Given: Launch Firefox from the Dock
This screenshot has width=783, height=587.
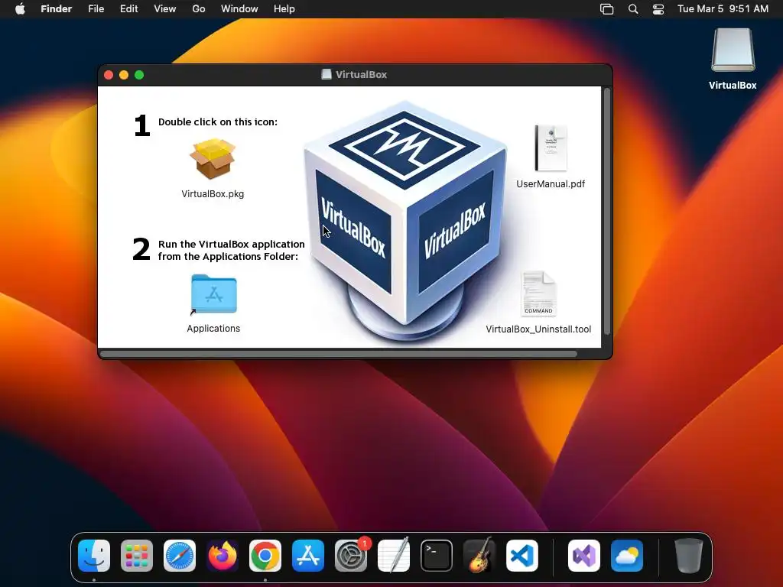Looking at the screenshot, I should pyautogui.click(x=223, y=556).
